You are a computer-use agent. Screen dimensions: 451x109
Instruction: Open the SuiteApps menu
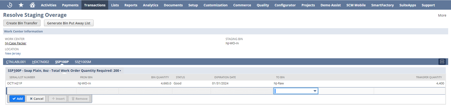(408, 5)
